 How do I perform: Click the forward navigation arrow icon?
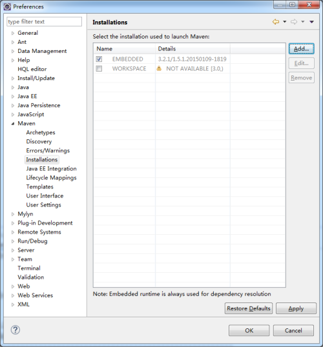pyautogui.click(x=294, y=22)
